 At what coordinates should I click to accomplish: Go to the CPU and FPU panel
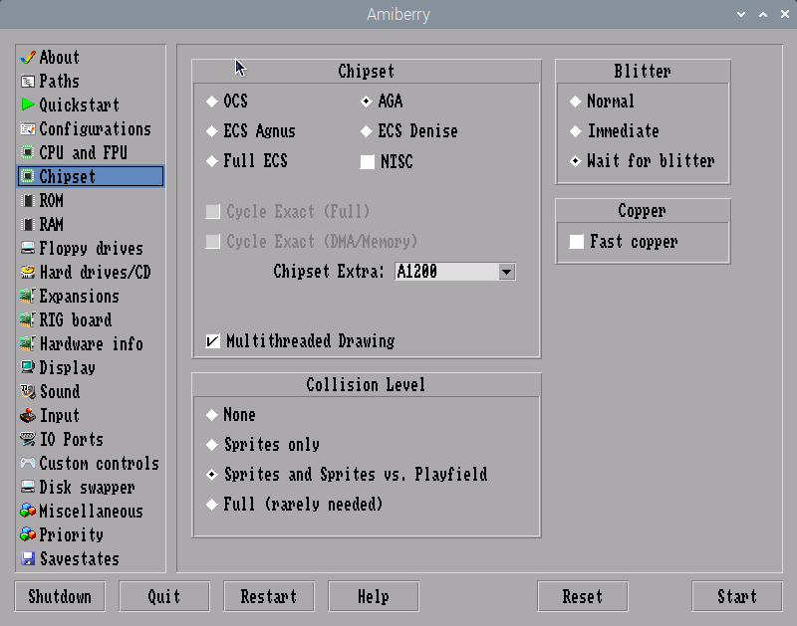[x=91, y=152]
